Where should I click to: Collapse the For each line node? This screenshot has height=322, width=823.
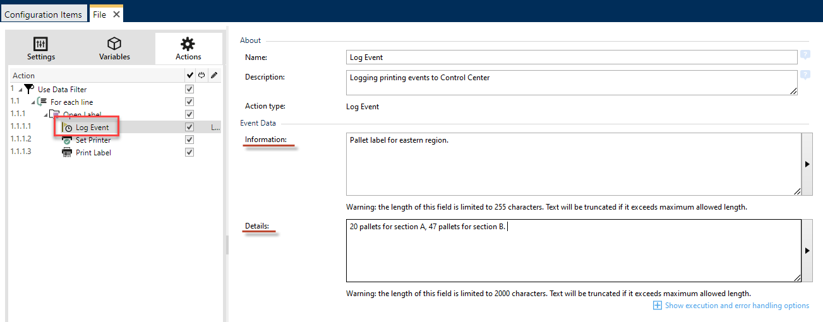[33, 102]
